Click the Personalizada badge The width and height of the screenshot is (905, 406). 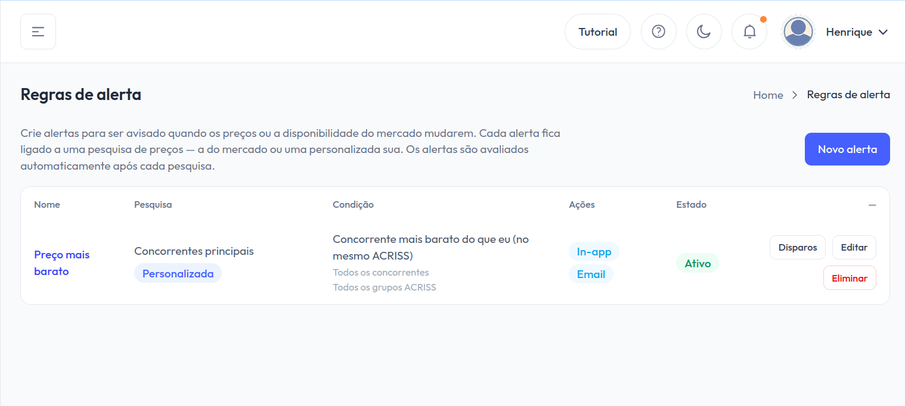click(178, 273)
